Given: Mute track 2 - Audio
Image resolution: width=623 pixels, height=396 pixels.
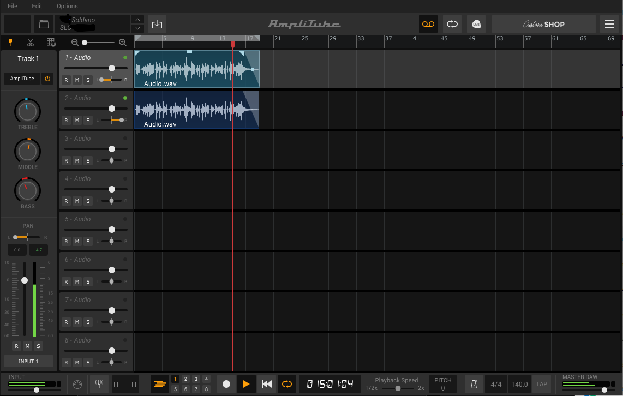Looking at the screenshot, I should 77,121.
